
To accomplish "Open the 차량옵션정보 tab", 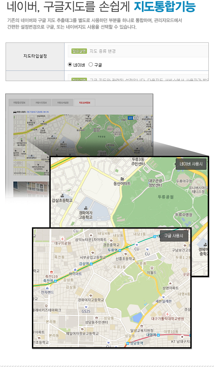I will (x=19, y=102).
